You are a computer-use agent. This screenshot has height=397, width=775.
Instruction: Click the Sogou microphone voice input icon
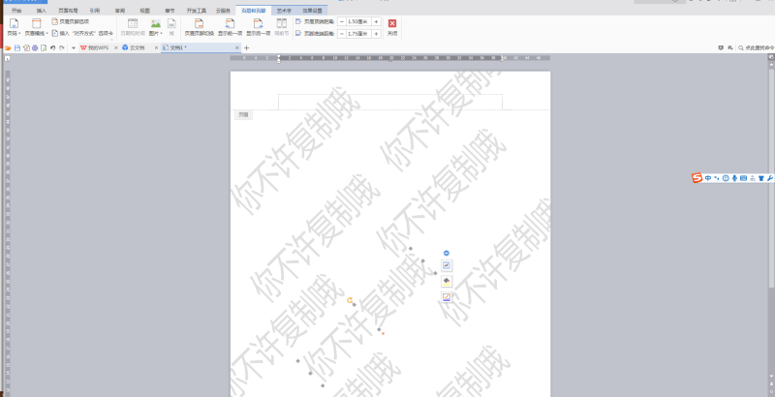click(734, 178)
